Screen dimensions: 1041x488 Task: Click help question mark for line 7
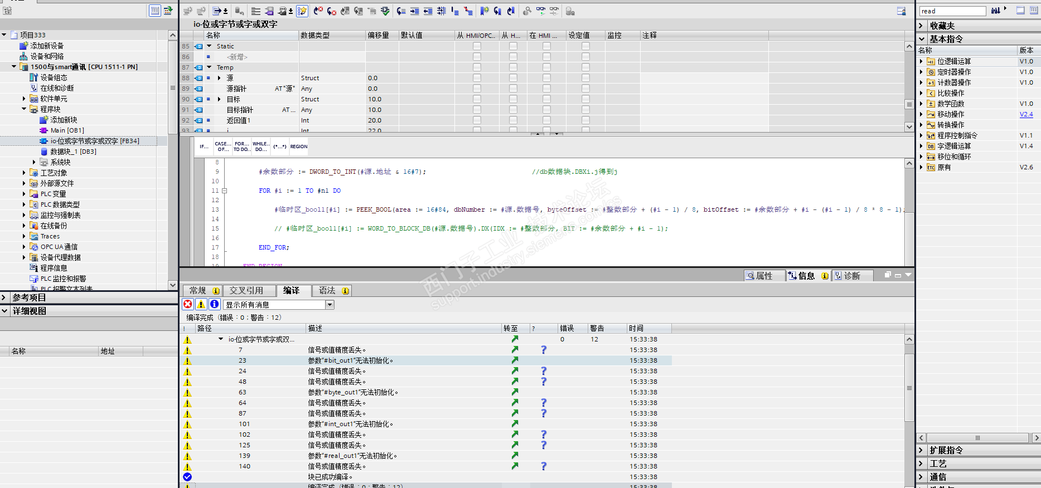tap(544, 350)
